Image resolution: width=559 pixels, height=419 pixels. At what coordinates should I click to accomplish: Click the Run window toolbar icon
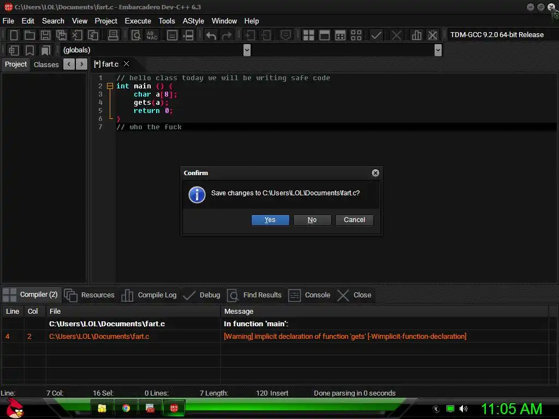(x=324, y=35)
